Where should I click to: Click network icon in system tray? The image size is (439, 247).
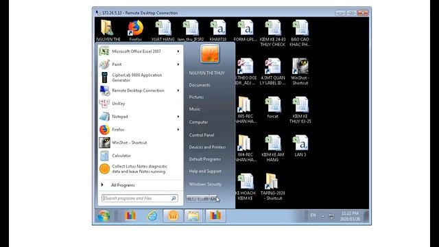click(x=331, y=216)
